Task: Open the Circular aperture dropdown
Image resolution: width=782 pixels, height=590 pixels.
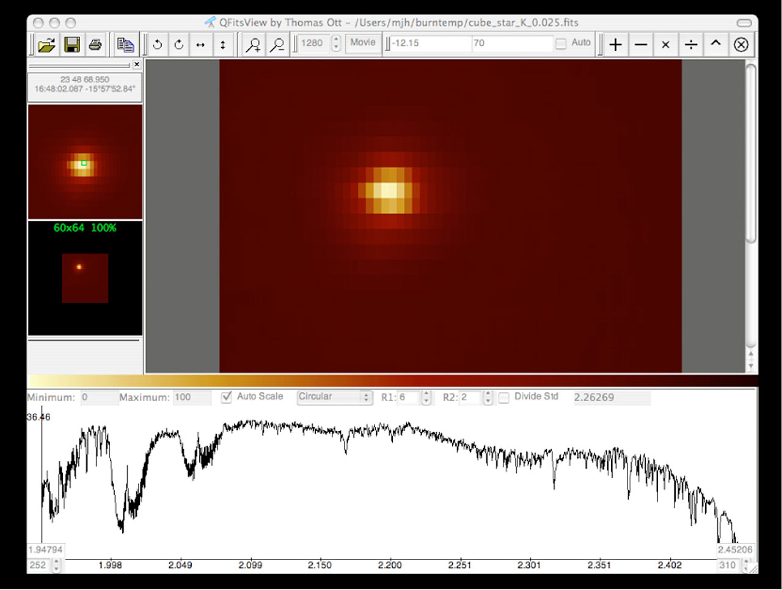Action: tap(334, 397)
